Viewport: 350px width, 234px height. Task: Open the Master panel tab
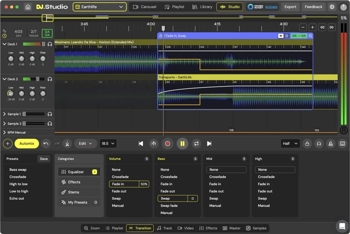(232, 228)
